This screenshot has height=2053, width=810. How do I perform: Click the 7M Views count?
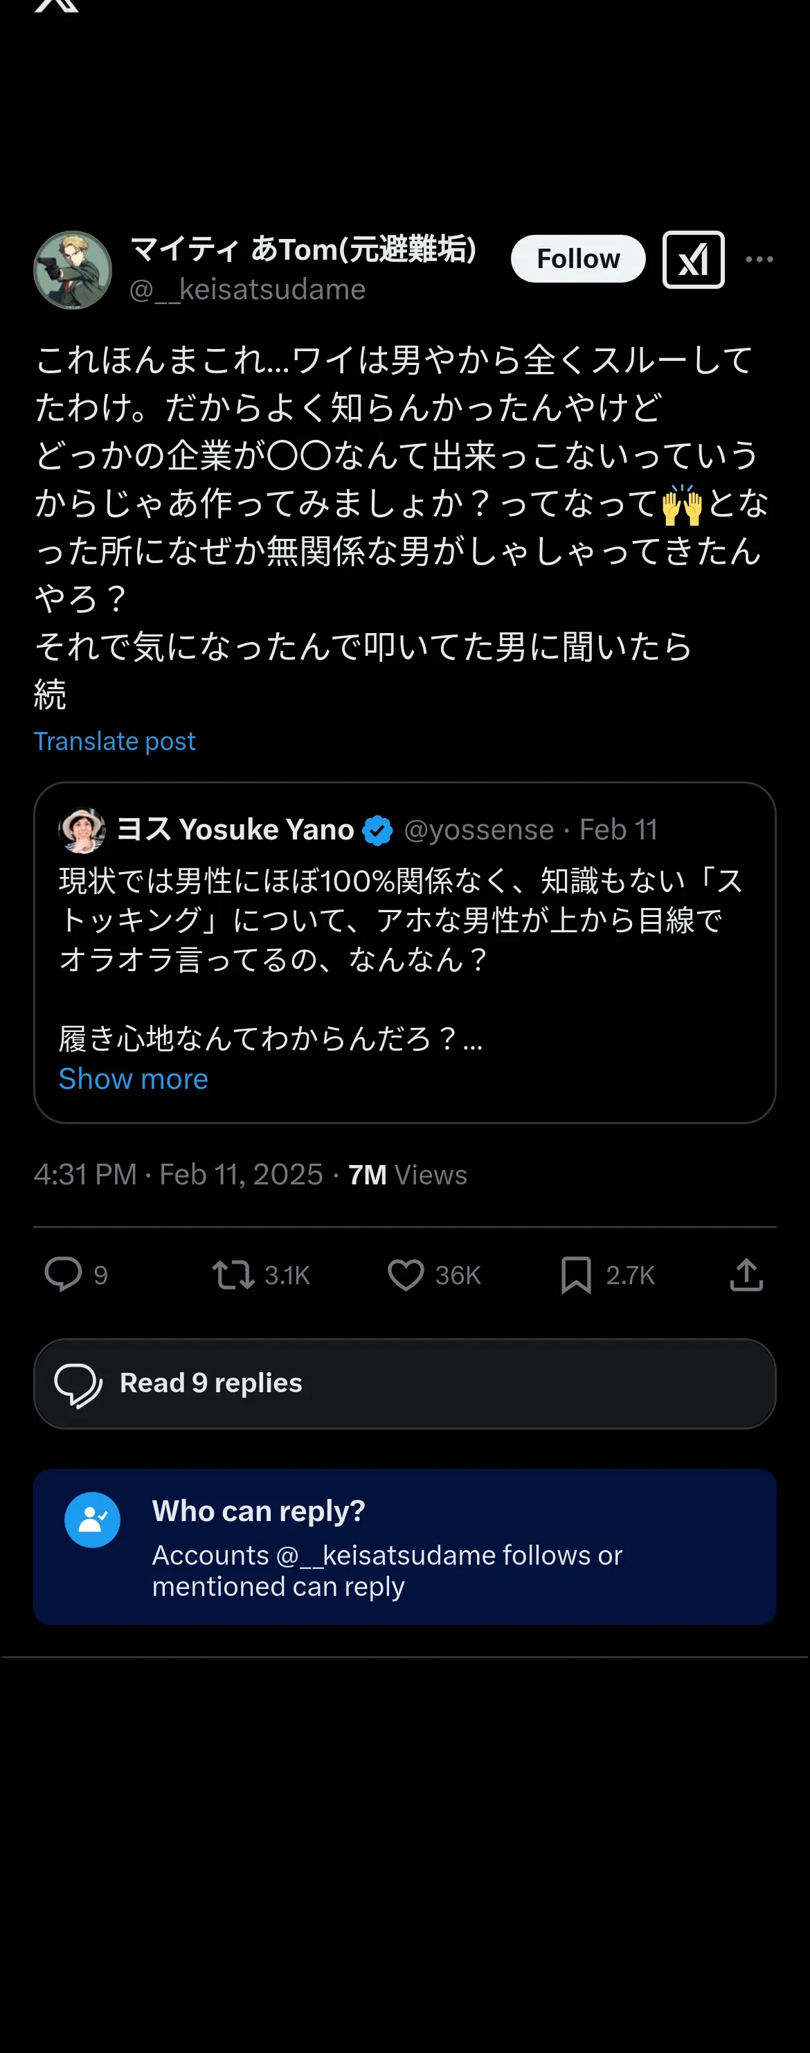408,1175
